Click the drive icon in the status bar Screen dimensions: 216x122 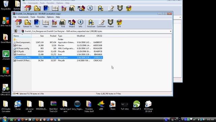coord(14,94)
